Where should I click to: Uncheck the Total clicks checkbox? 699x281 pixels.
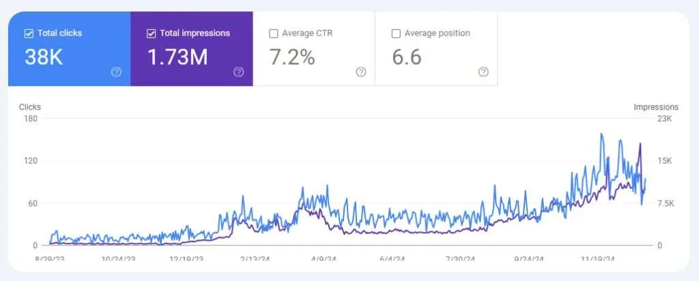coord(28,33)
